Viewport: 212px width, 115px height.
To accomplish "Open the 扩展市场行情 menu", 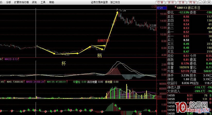I will (21, 2).
